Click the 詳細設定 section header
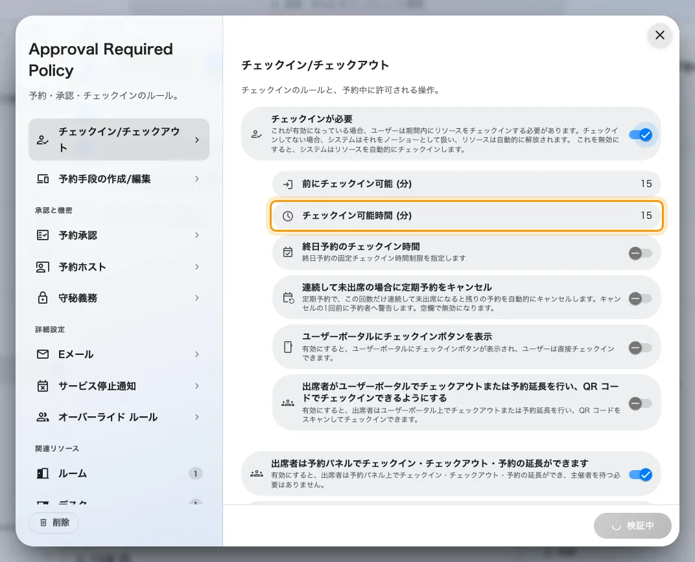 coord(50,330)
